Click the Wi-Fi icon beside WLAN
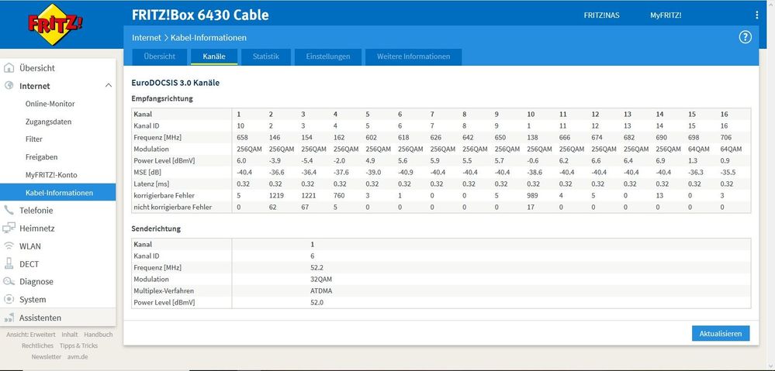 click(x=9, y=246)
